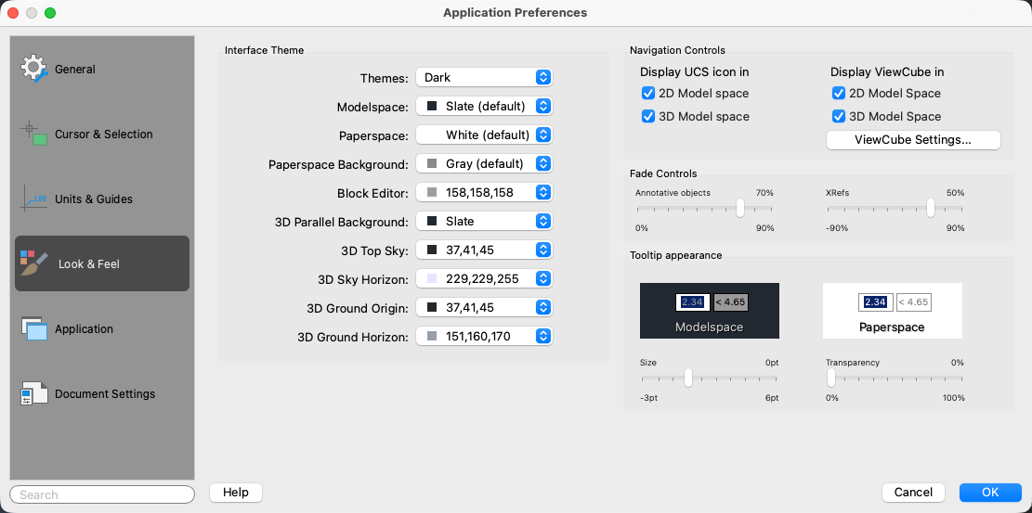
Task: Click the ViewCube Settings button
Action: (913, 140)
